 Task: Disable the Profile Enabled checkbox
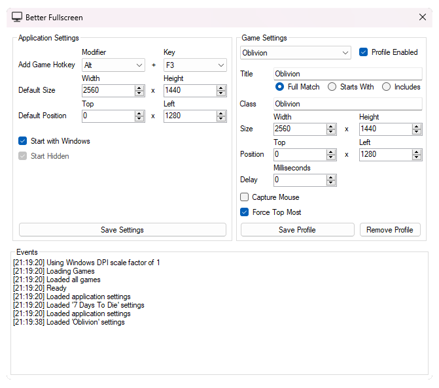364,52
